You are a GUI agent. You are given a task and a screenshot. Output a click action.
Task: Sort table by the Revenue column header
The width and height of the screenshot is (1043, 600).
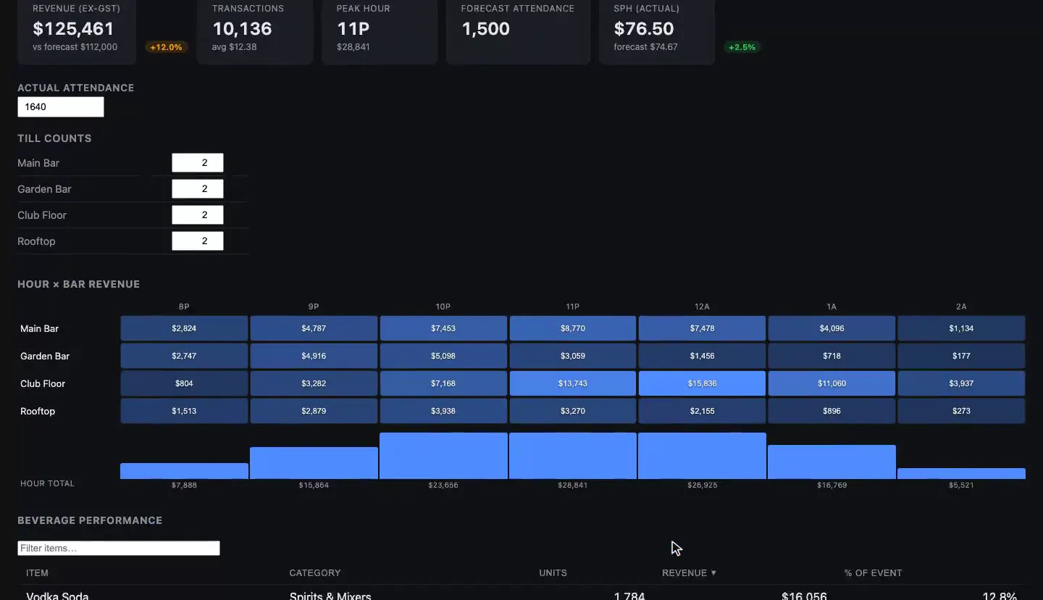pyautogui.click(x=689, y=573)
